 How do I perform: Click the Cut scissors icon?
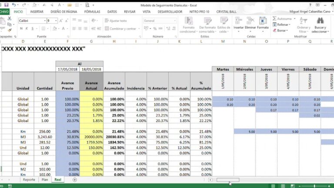point(10,19)
